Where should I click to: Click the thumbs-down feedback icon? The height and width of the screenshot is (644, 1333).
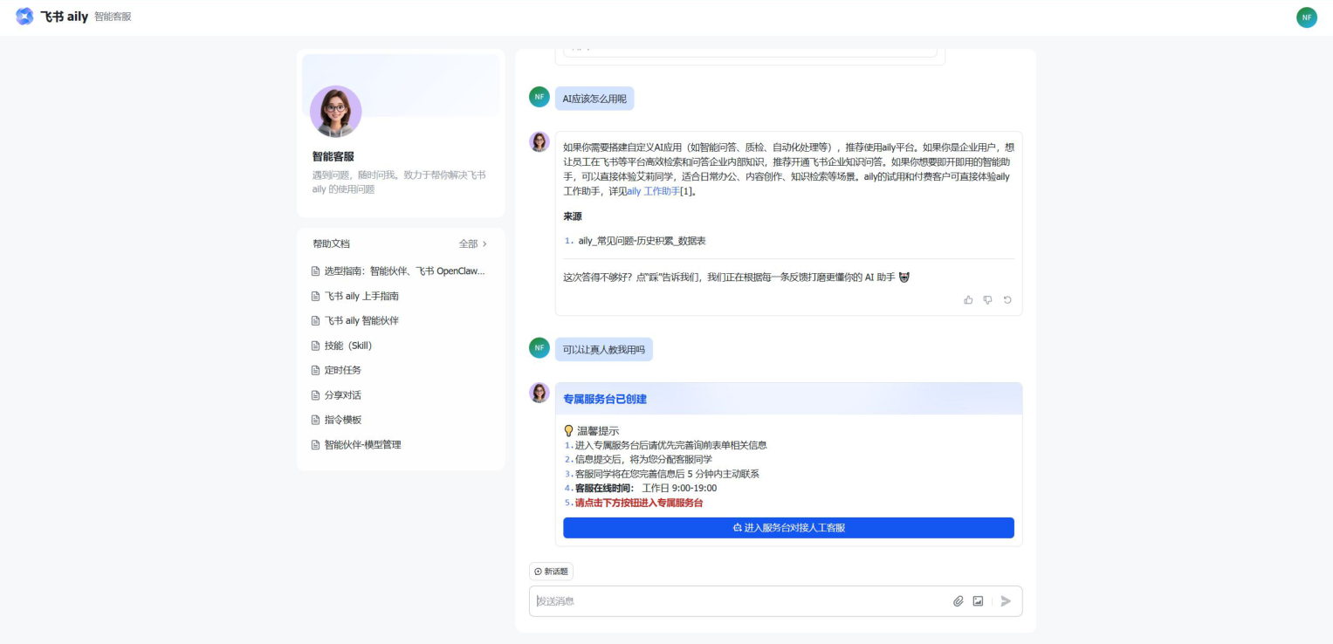pos(987,300)
